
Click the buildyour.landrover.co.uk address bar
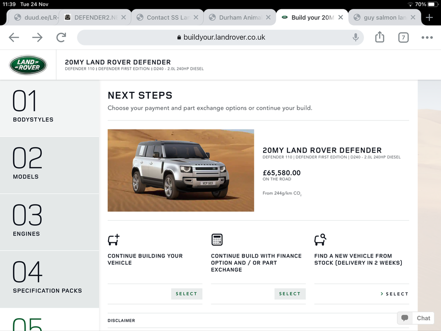[220, 37]
